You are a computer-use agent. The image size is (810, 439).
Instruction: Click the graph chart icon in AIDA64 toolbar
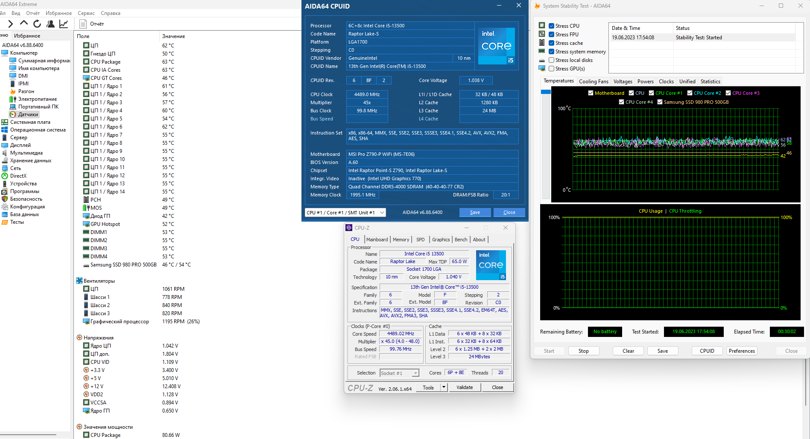pyautogui.click(x=64, y=24)
